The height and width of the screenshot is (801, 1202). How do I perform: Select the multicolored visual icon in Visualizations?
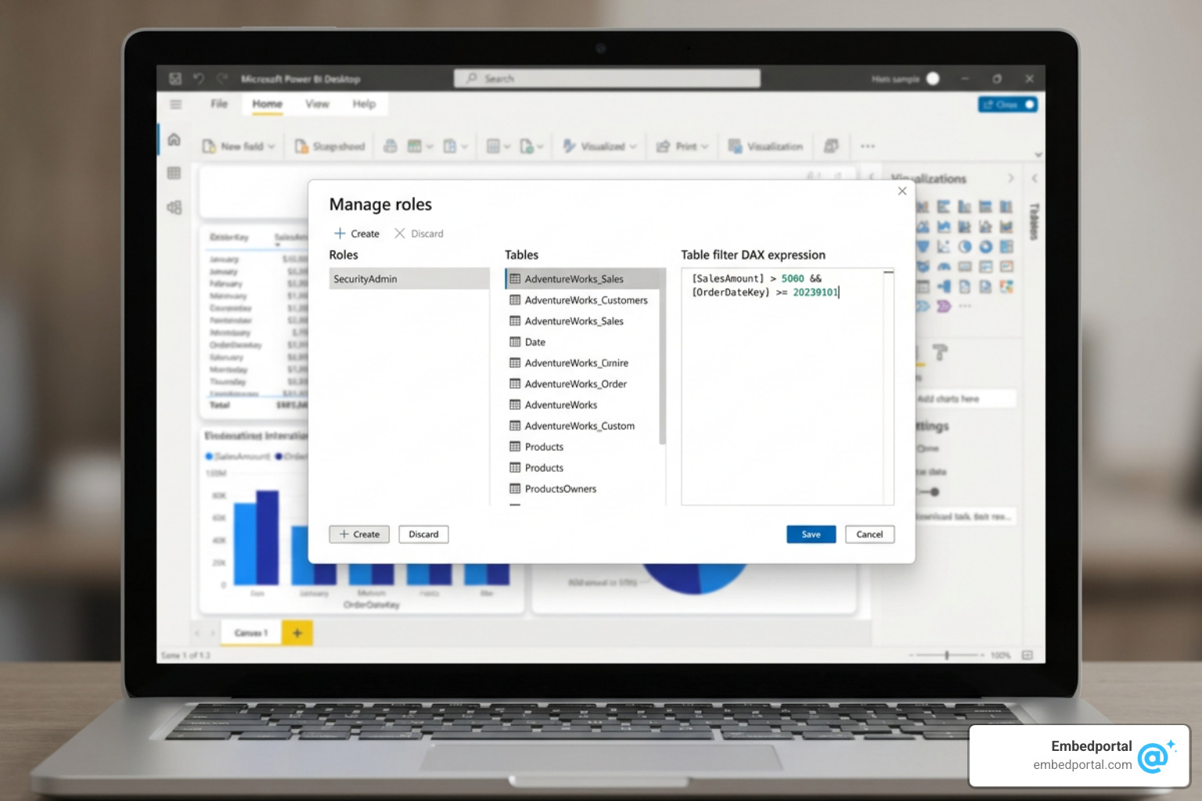pyautogui.click(x=1006, y=287)
